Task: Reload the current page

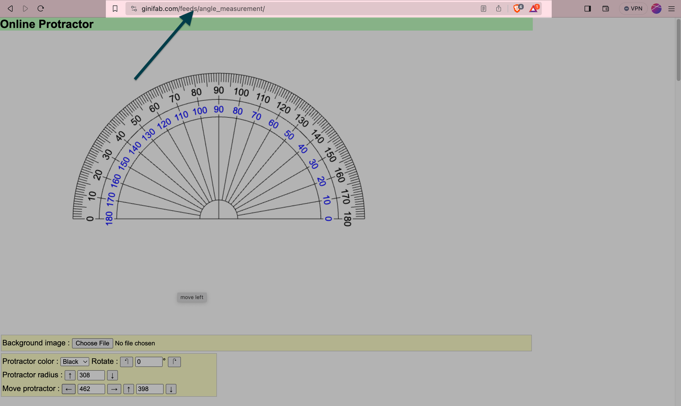Action: point(41,9)
